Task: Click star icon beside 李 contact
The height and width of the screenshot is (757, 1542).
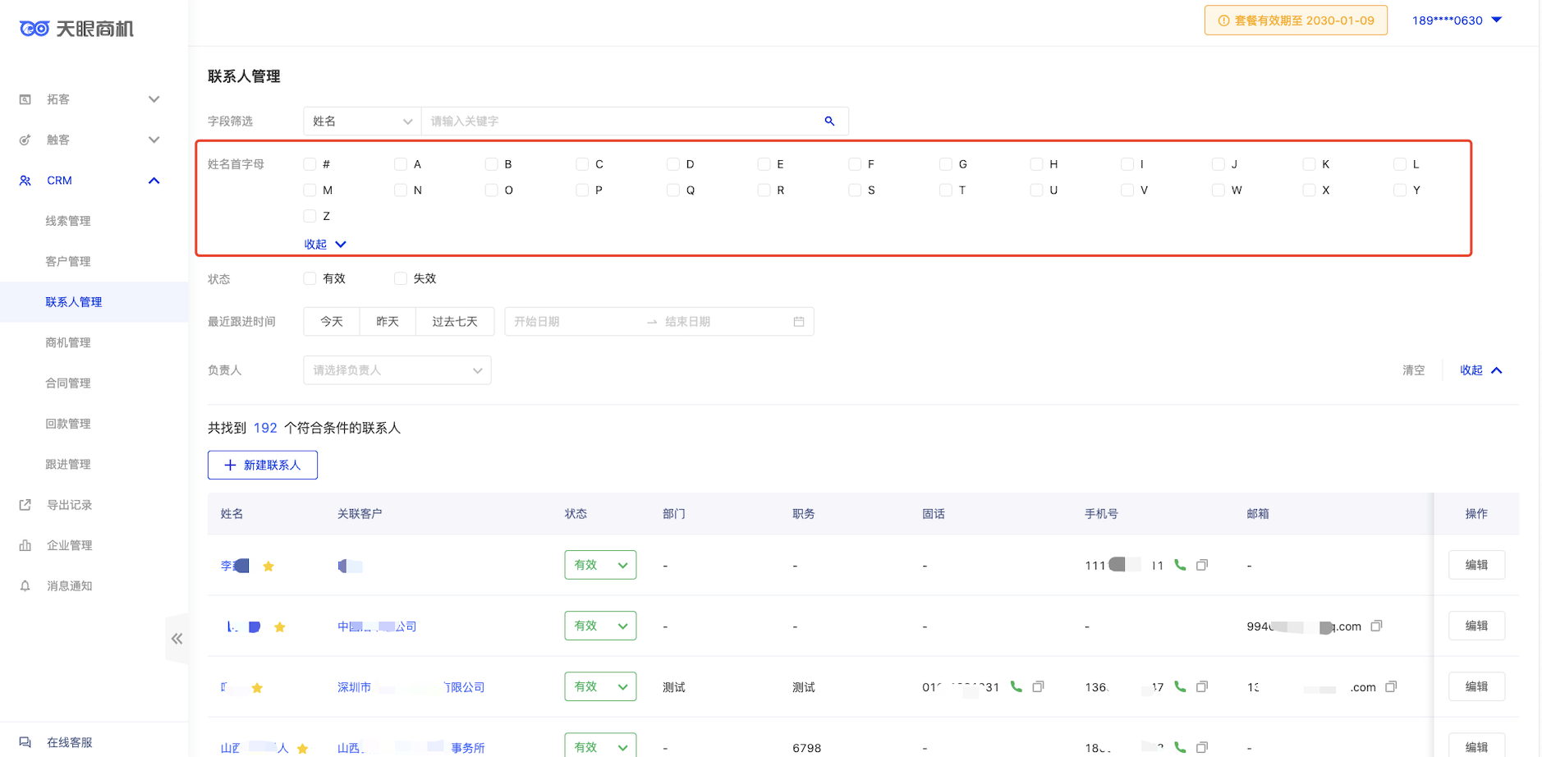Action: tap(268, 566)
